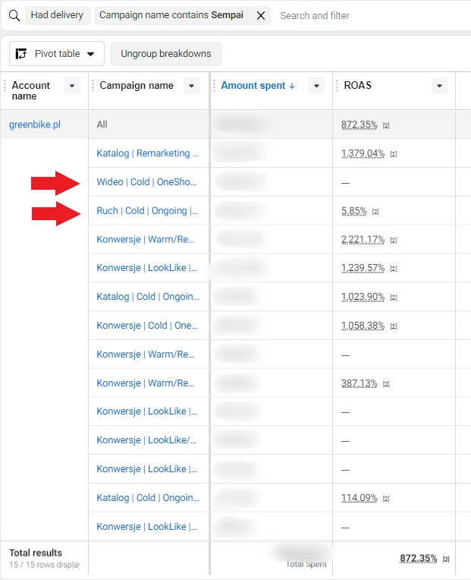Click the footnote icon beside total 872.35% ROAS
The height and width of the screenshot is (580, 471).
pos(446,560)
